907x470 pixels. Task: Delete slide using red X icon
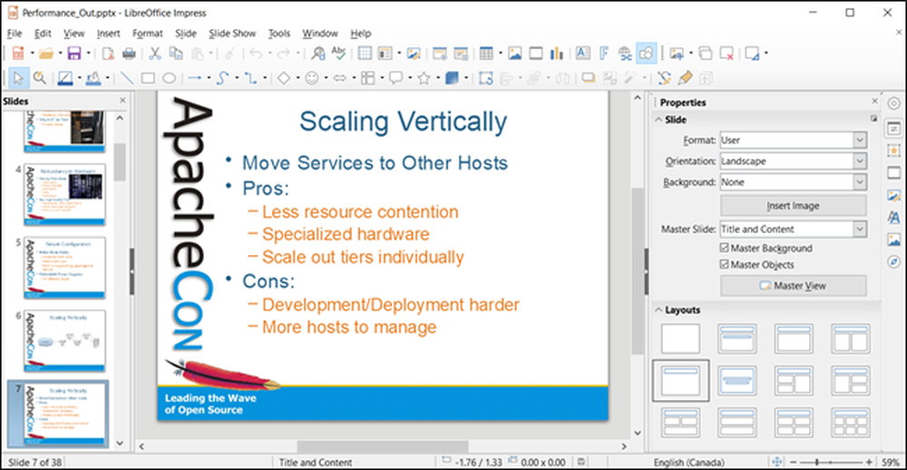(727, 54)
